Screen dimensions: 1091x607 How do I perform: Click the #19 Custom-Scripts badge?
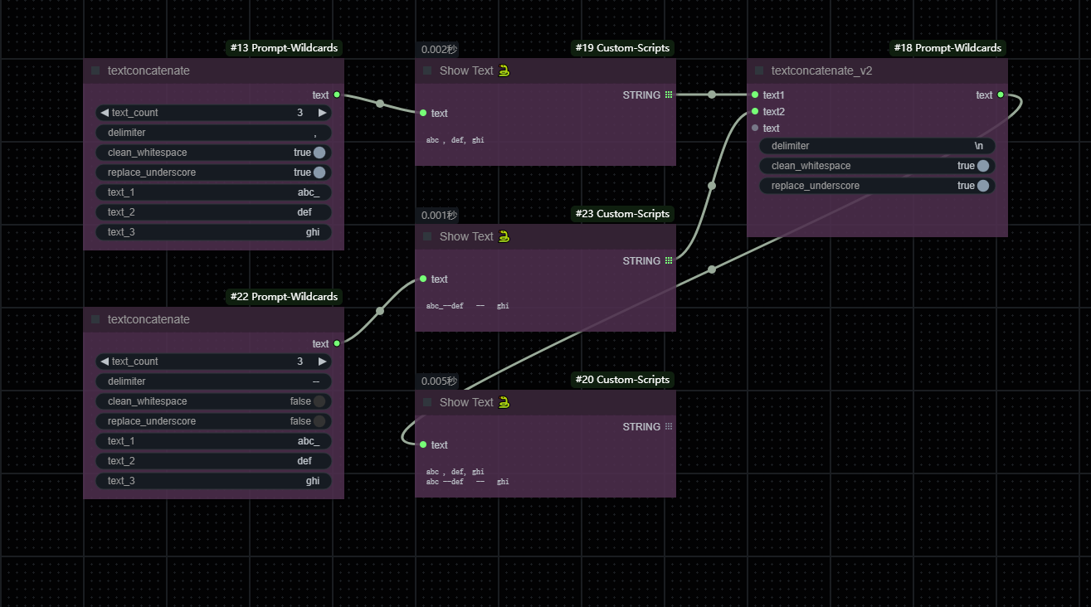pyautogui.click(x=622, y=48)
